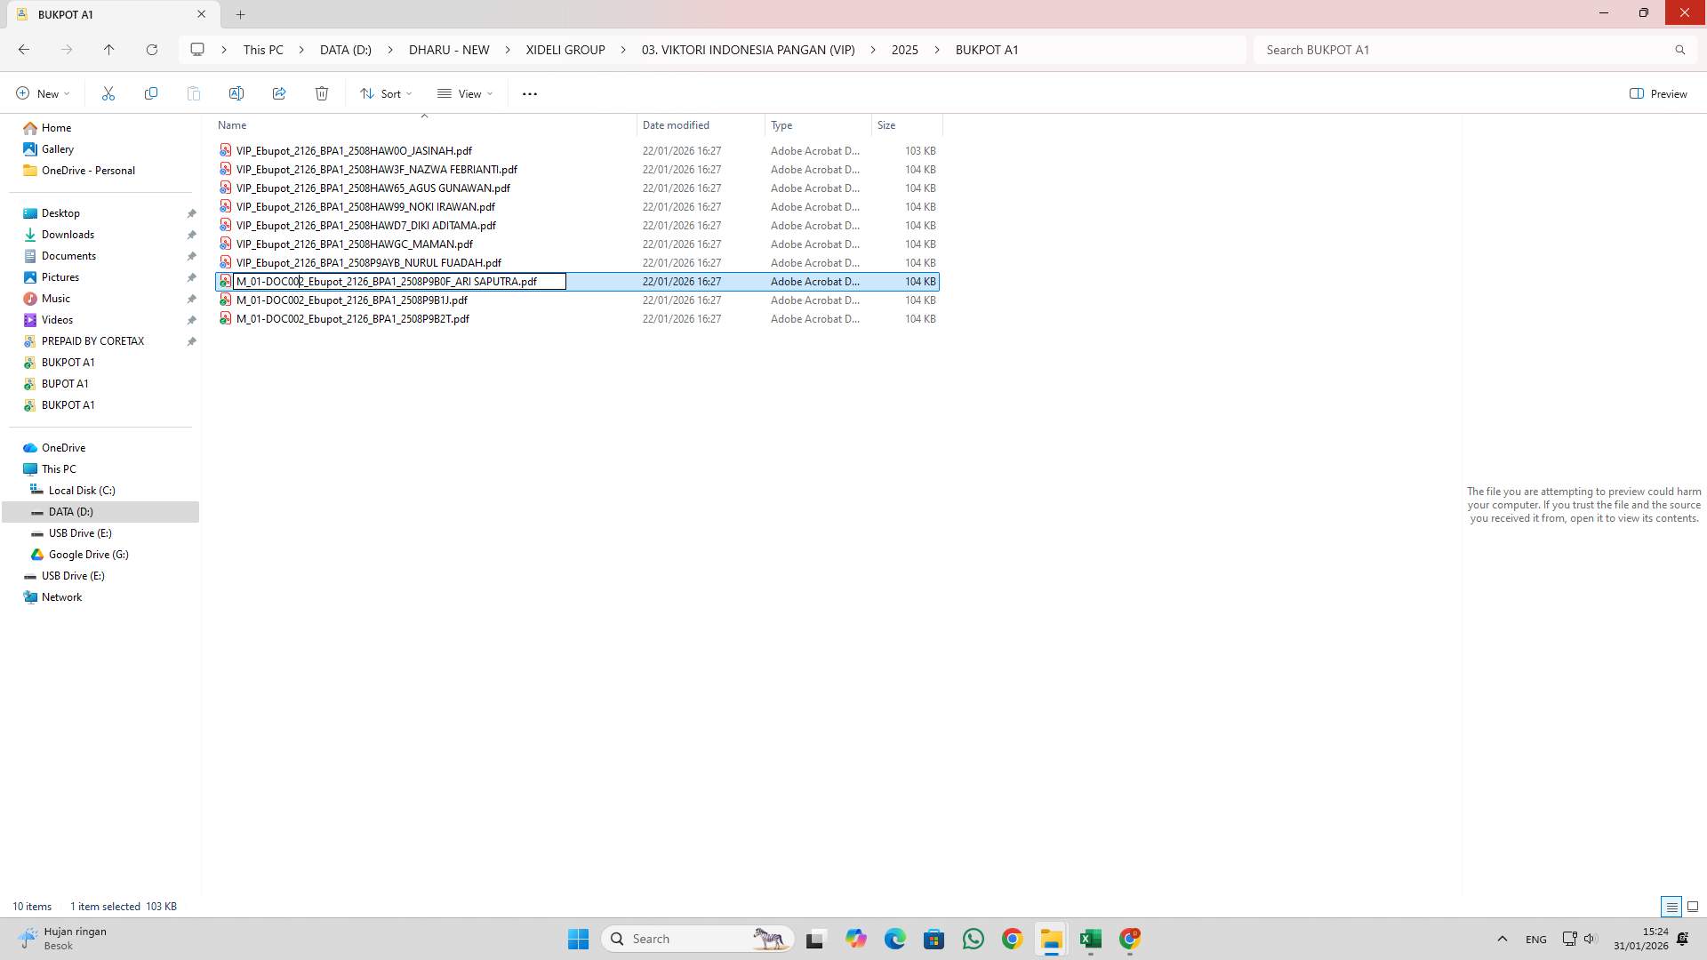Click the Copy icon in the toolbar
This screenshot has height=960, width=1707.
151,93
